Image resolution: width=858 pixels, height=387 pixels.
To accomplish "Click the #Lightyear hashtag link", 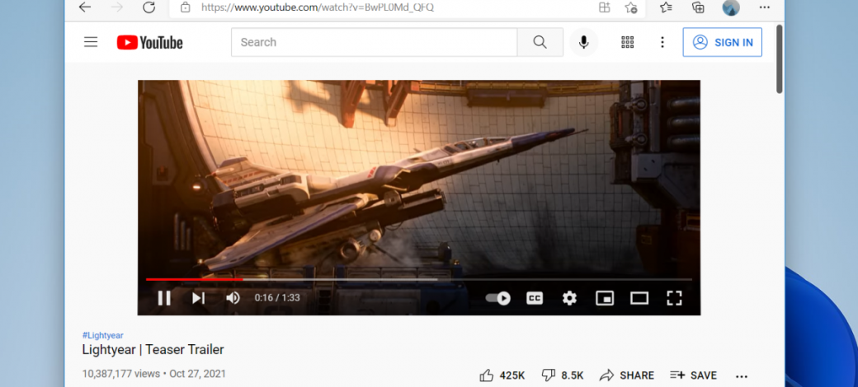I will click(x=103, y=335).
